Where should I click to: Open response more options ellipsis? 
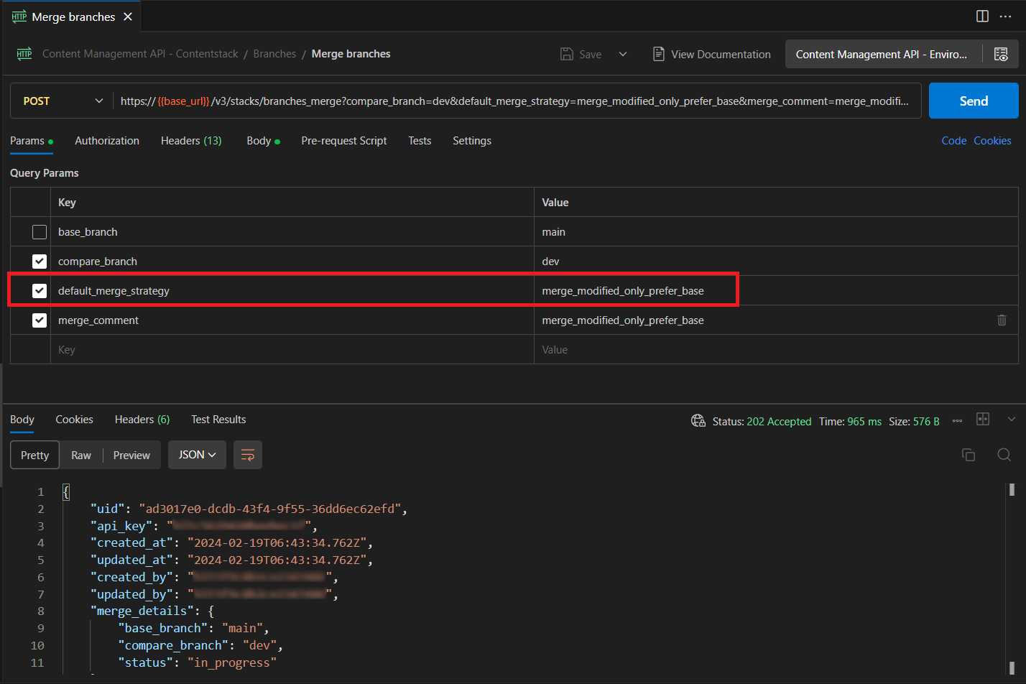957,421
